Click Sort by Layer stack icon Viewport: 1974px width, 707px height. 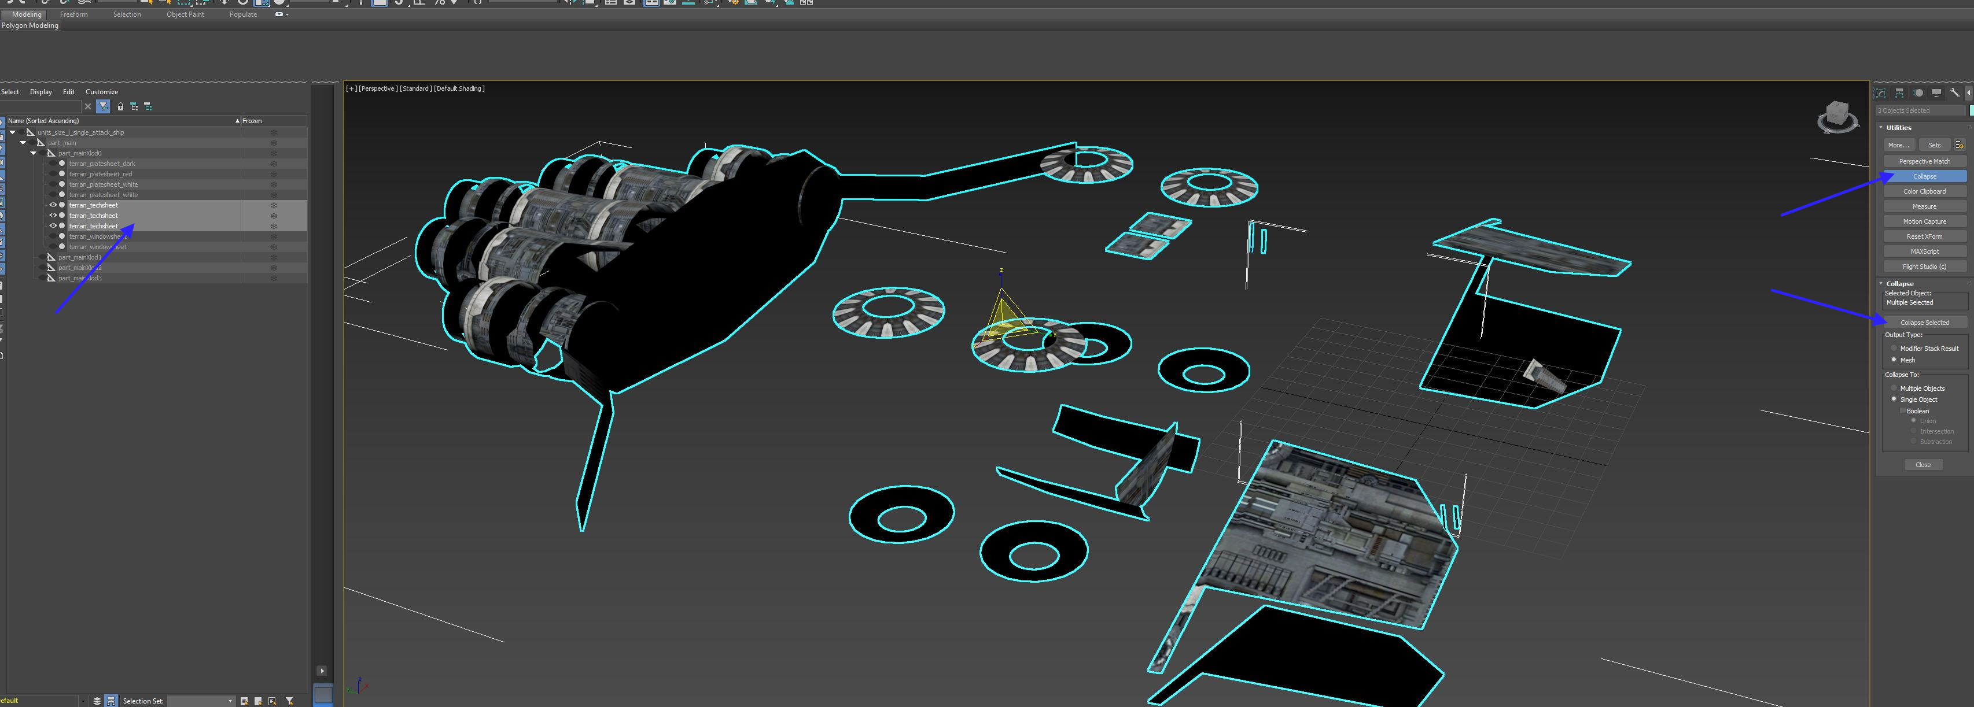coord(97,701)
